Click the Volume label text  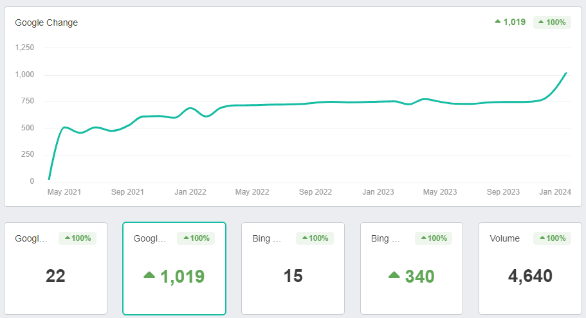(x=504, y=238)
